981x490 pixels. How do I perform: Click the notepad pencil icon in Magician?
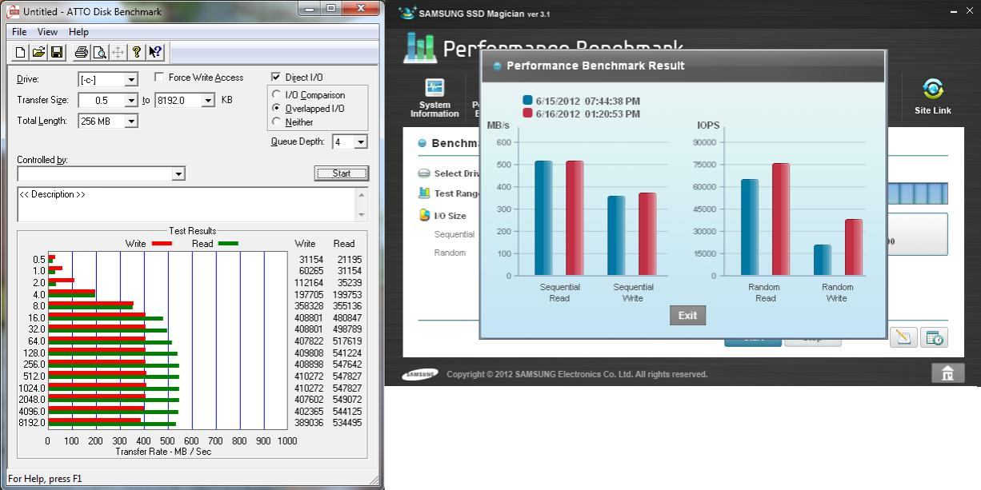point(903,337)
